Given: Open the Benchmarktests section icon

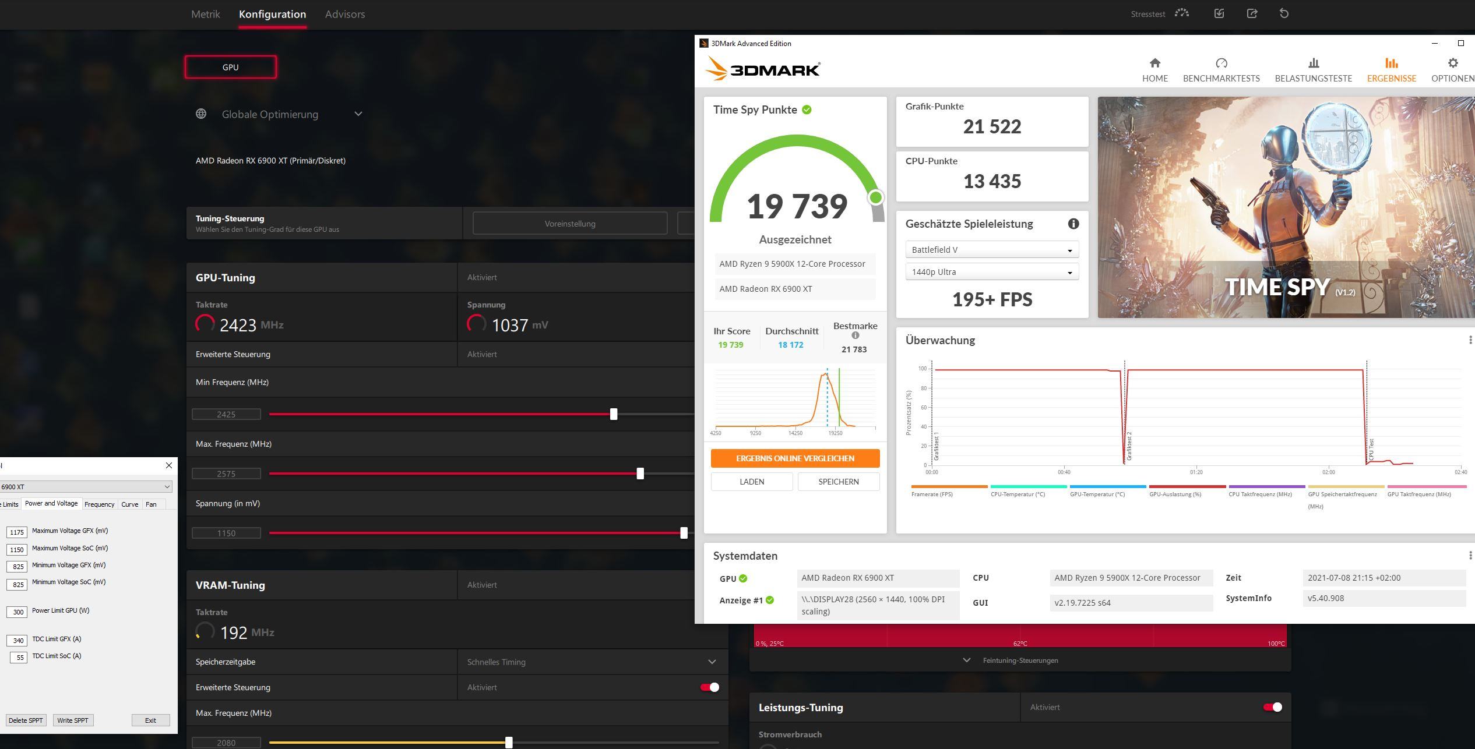Looking at the screenshot, I should 1221,63.
